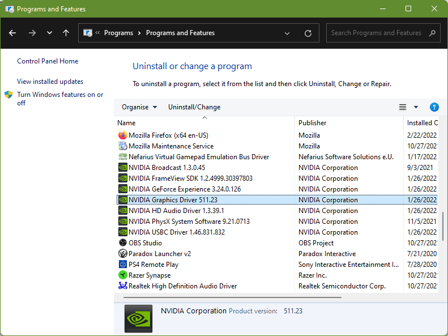Click the Mozilla Firefox program icon
The height and width of the screenshot is (336, 448).
point(122,135)
